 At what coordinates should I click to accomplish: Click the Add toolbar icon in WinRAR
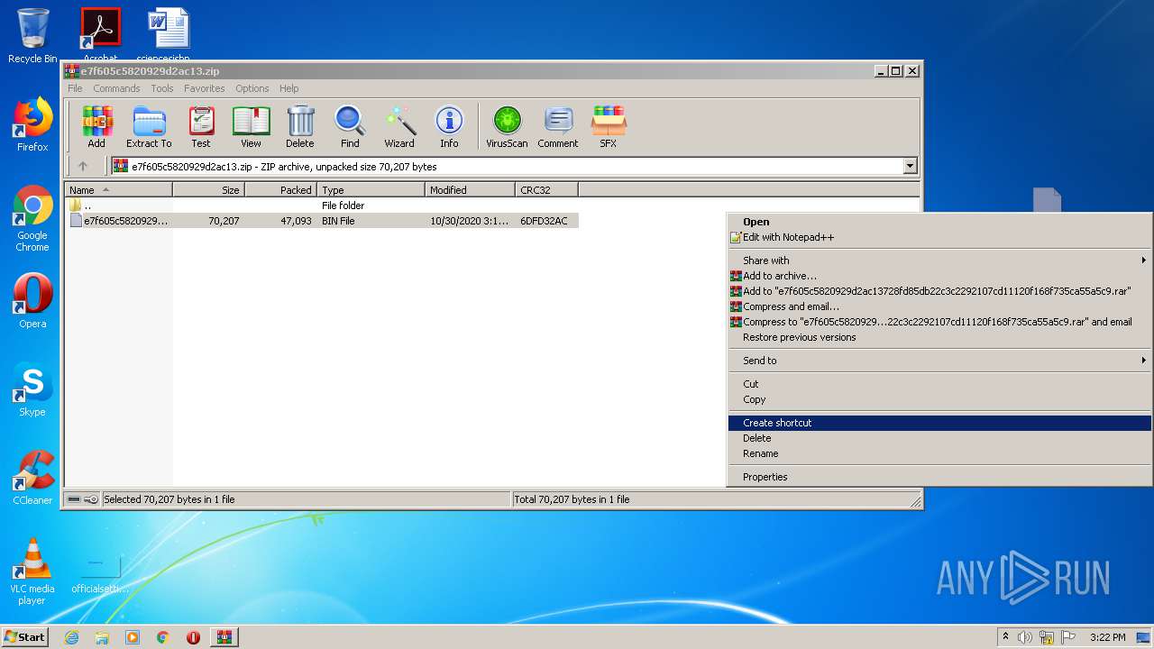click(x=96, y=127)
